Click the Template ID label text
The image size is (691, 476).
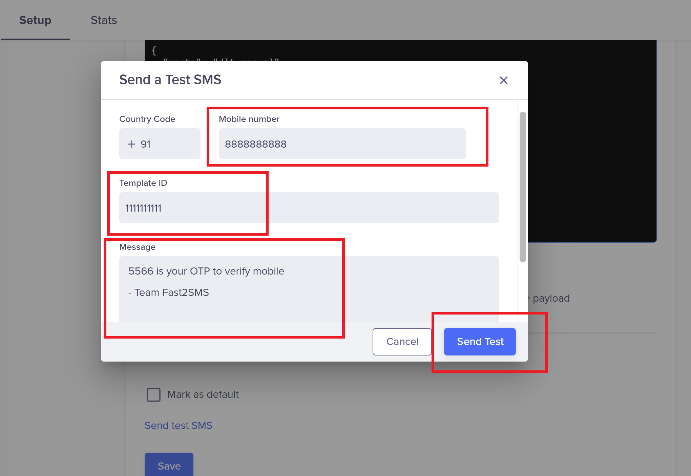point(143,183)
